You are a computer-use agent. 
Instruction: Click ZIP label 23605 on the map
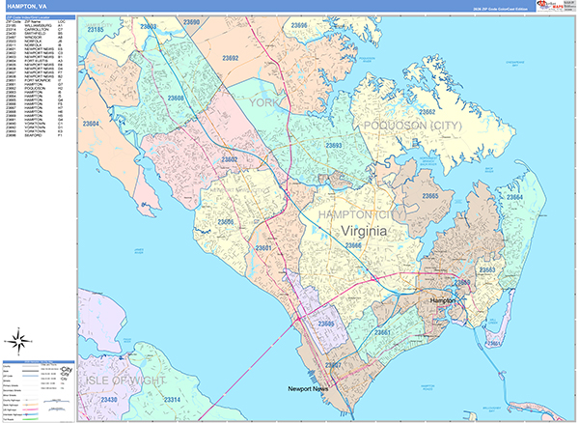coord(326,324)
